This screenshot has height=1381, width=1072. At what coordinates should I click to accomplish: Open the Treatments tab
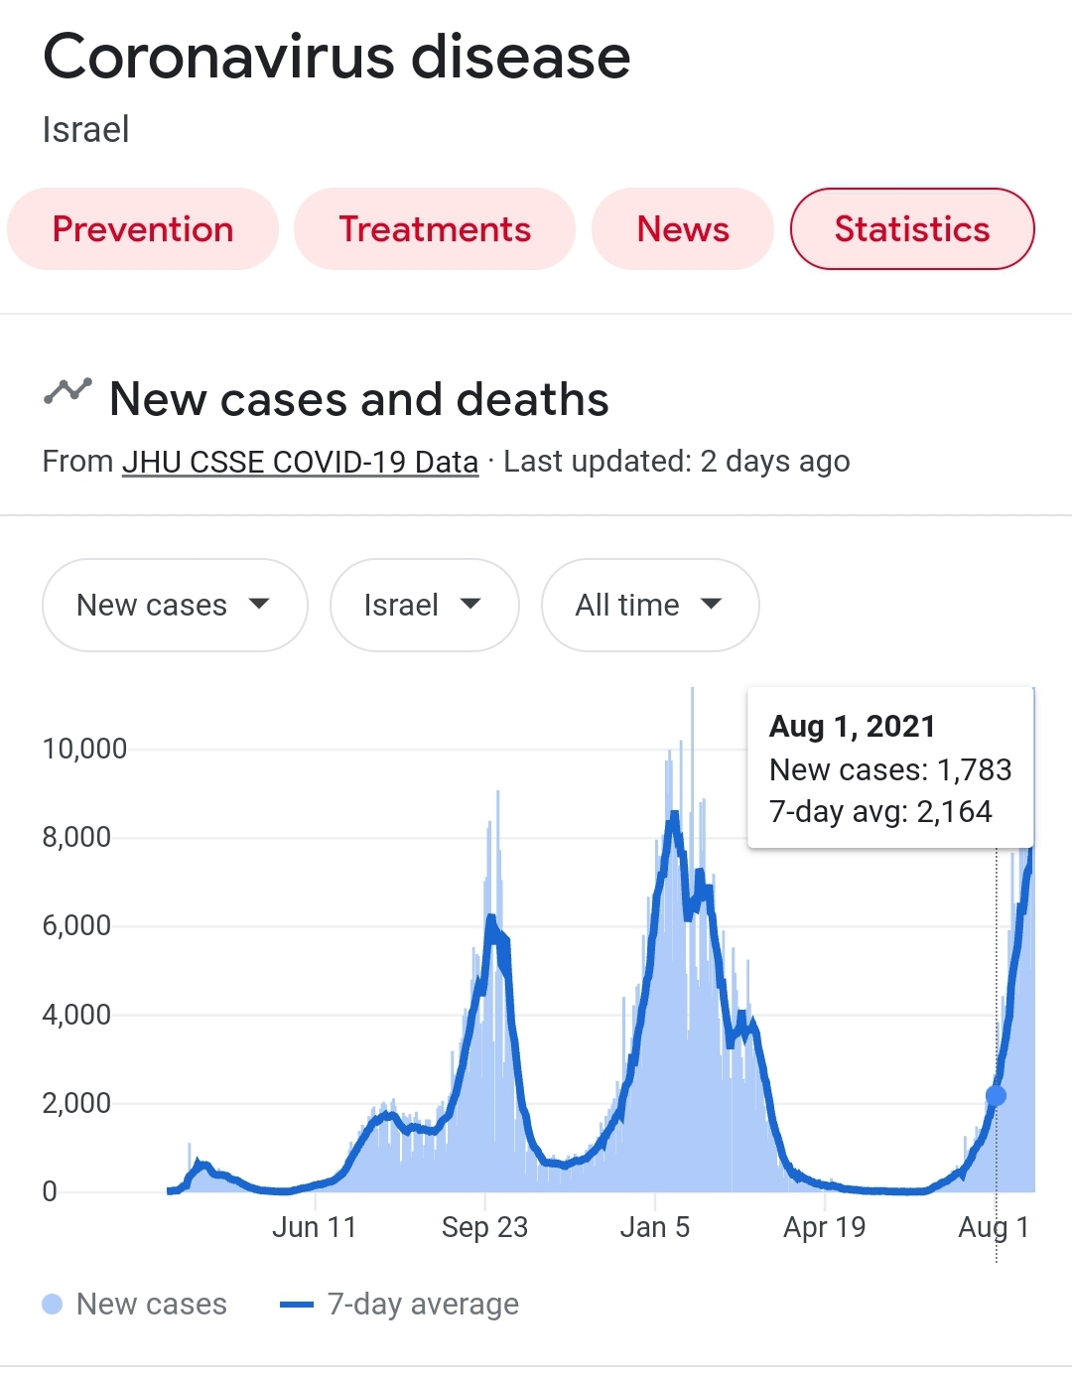(435, 229)
